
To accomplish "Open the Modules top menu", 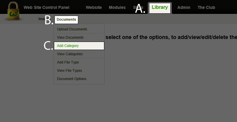I will click(x=117, y=7).
